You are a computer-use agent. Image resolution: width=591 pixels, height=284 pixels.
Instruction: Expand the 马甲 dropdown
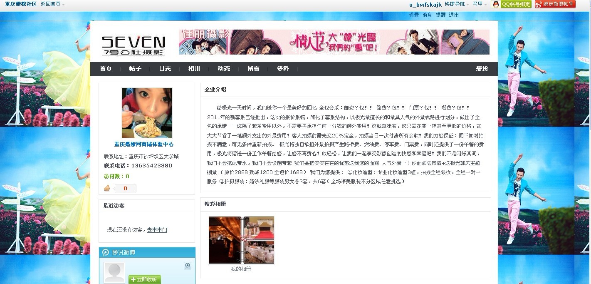pyautogui.click(x=480, y=4)
